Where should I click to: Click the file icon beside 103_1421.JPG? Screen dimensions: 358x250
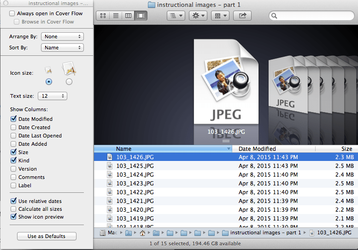[x=110, y=201]
